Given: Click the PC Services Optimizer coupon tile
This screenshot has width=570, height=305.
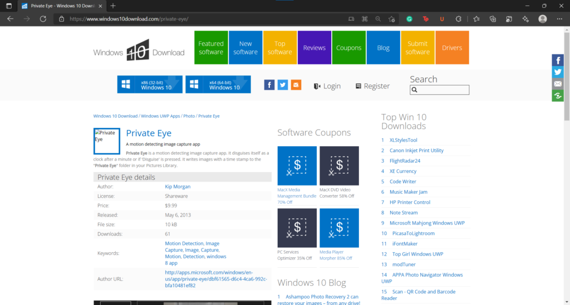Looking at the screenshot, I should coord(297,228).
